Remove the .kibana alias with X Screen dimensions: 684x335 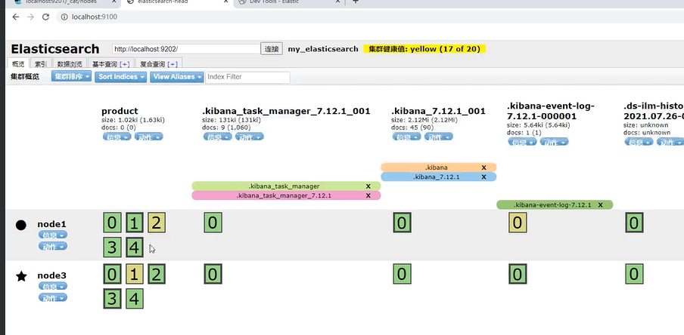click(x=483, y=167)
